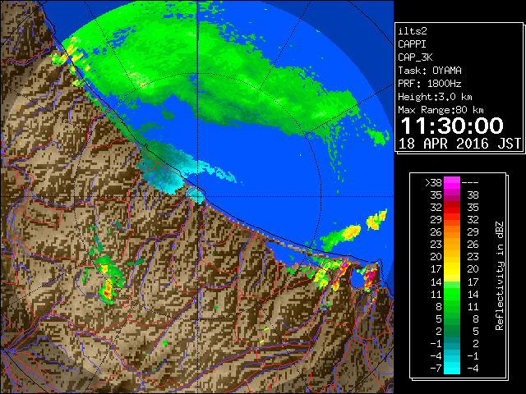
Task: Pick the dark green 2 dBZ legend band
Action: click(x=452, y=332)
